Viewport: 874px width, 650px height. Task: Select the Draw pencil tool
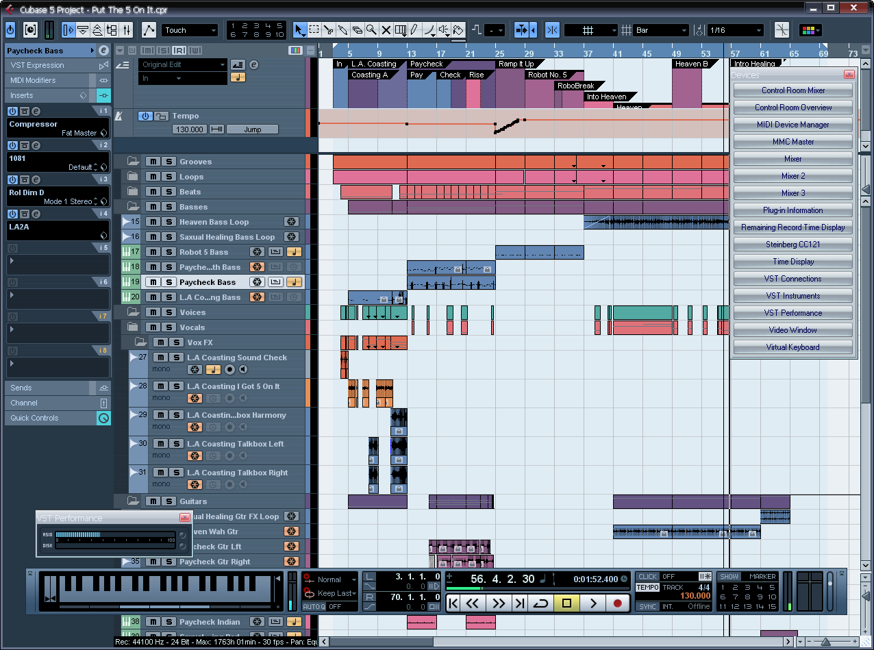(414, 30)
